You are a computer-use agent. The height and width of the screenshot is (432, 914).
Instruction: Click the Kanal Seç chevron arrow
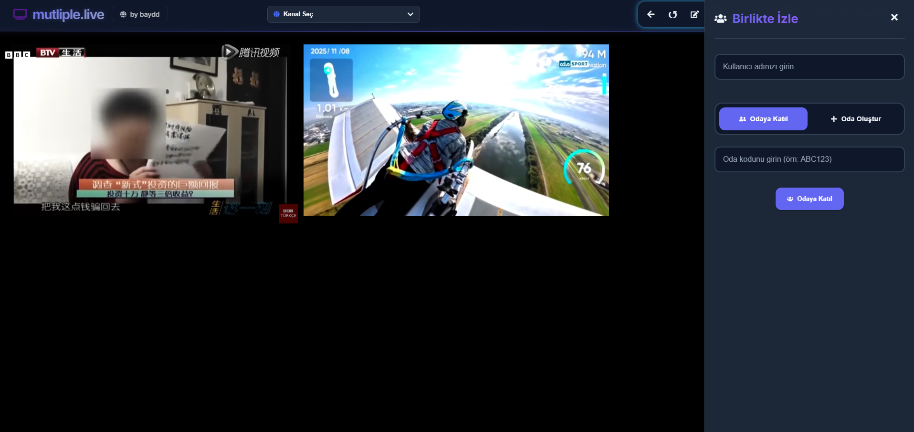click(410, 14)
